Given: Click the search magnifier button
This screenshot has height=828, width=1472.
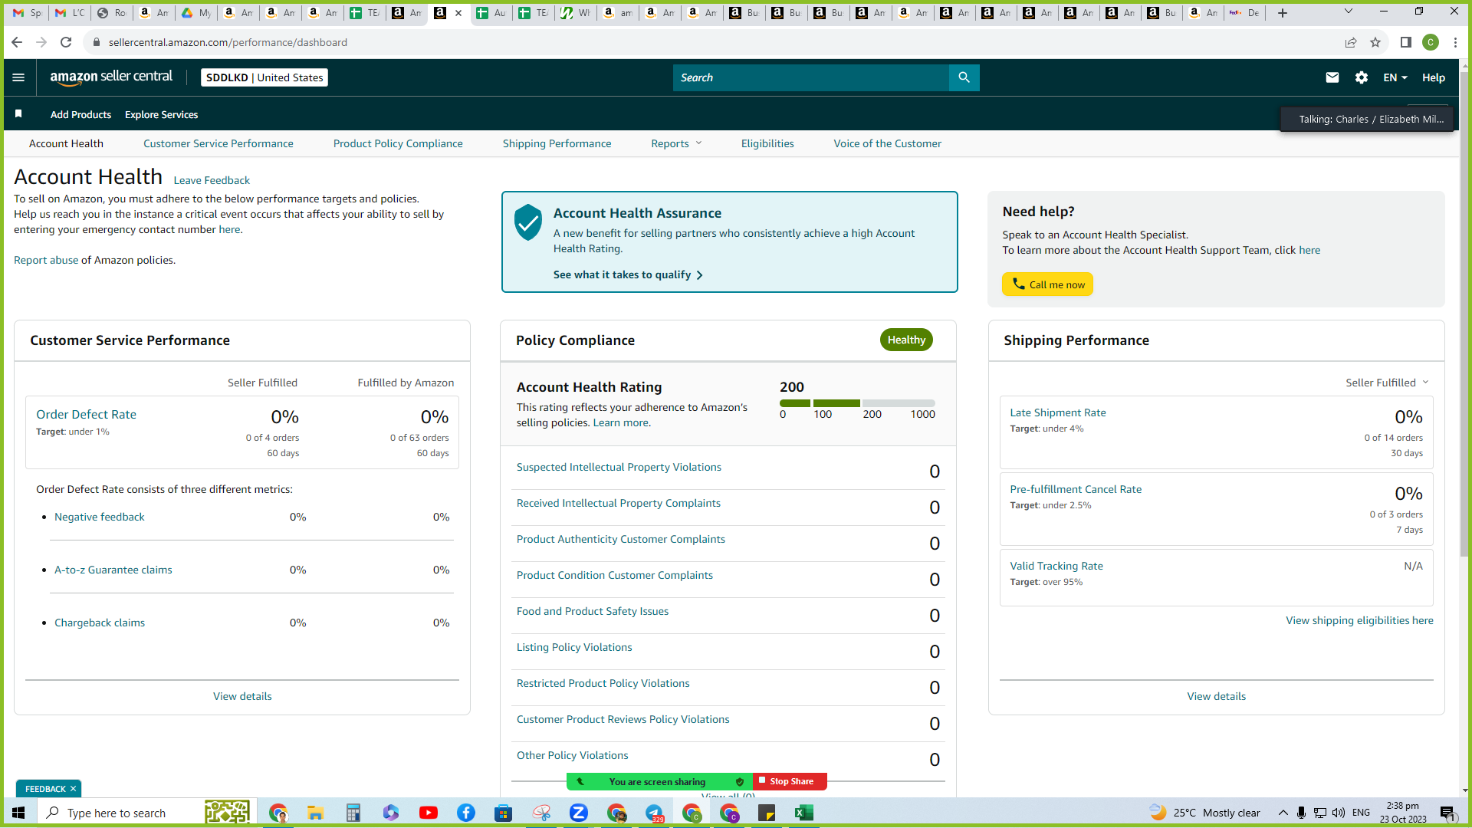Looking at the screenshot, I should click(x=964, y=77).
